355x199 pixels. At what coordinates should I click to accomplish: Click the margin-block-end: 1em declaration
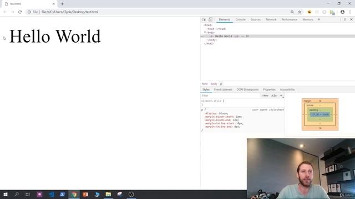[222, 120]
